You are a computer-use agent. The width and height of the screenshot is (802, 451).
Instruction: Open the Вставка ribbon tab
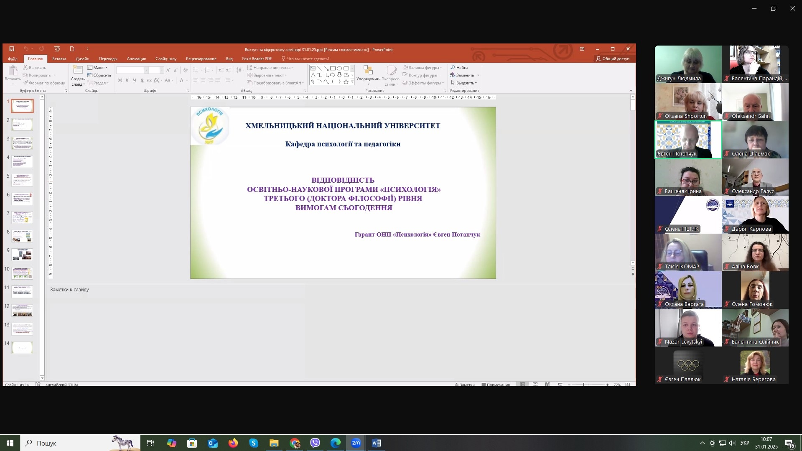point(59,59)
